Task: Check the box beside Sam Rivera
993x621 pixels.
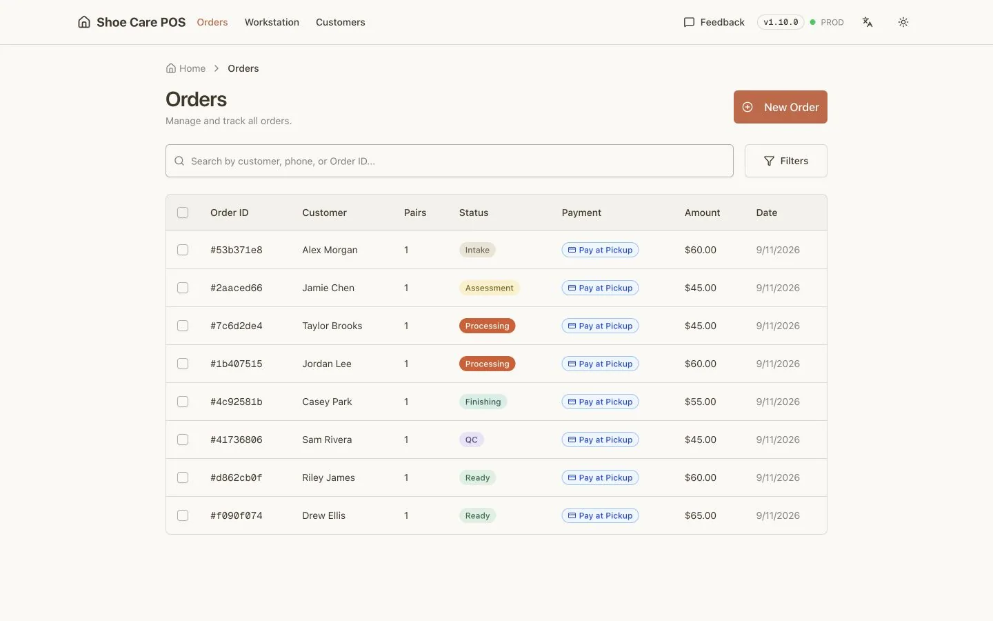Action: (183, 440)
